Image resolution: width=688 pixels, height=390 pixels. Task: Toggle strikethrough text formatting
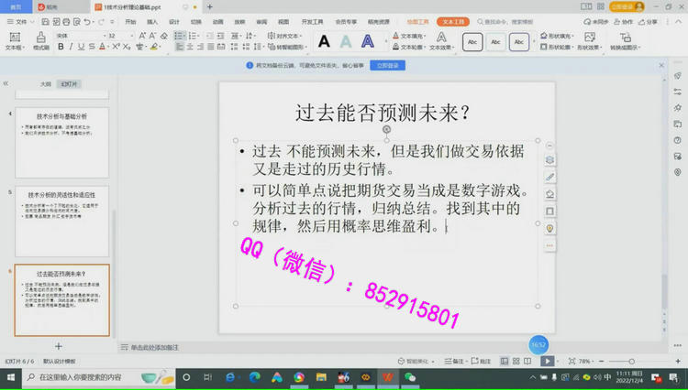click(93, 47)
